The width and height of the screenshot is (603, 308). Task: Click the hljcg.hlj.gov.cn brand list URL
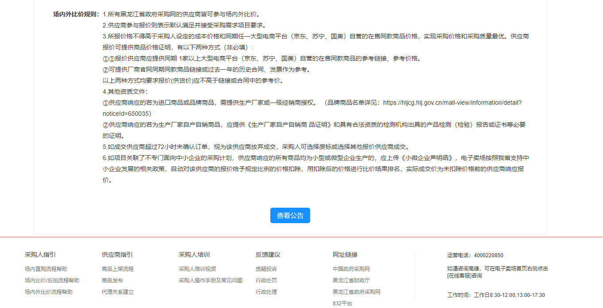(x=452, y=103)
